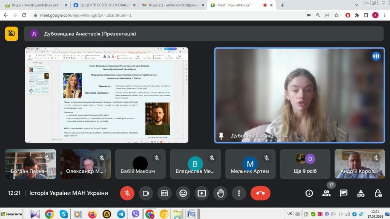Click the red leave call button
390x219 pixels.
260,193
